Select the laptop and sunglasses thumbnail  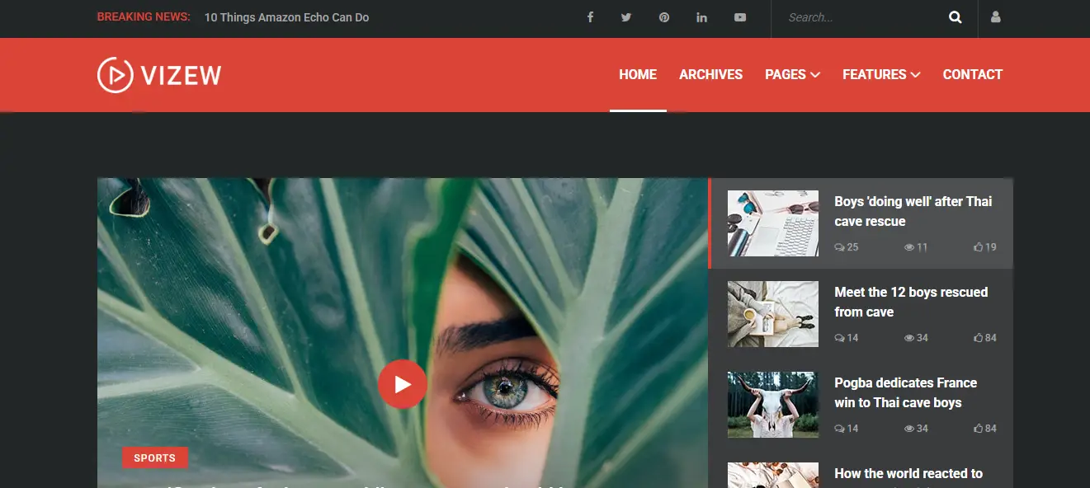(773, 223)
